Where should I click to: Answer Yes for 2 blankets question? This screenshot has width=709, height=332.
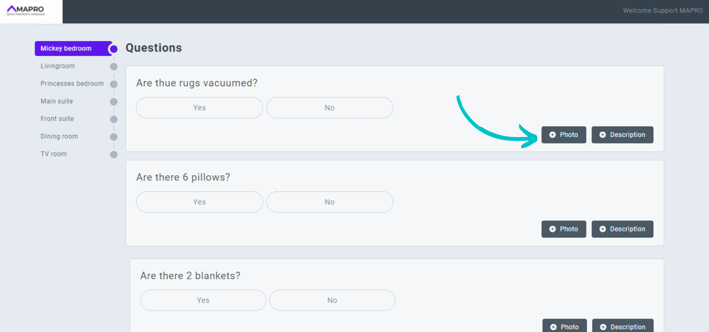[x=203, y=300]
